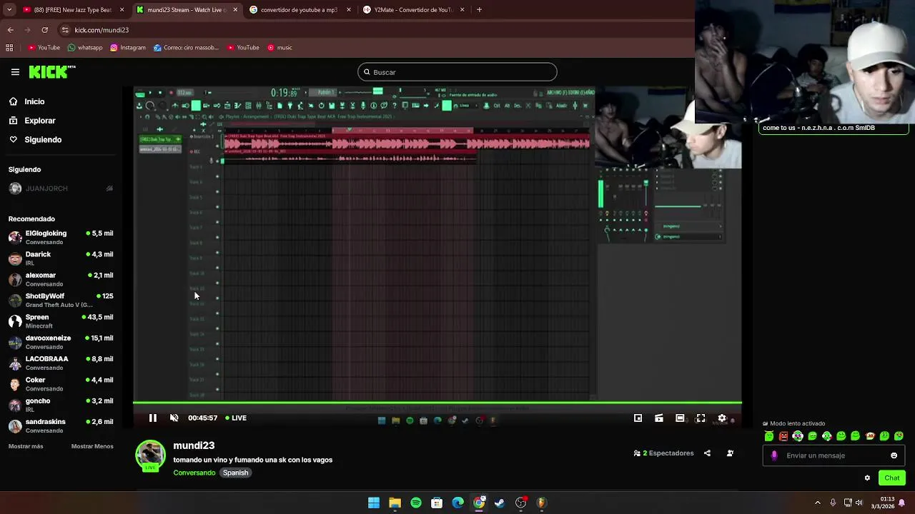The image size is (915, 514).
Task: Click the purple microphone chat icon
Action: click(x=774, y=455)
